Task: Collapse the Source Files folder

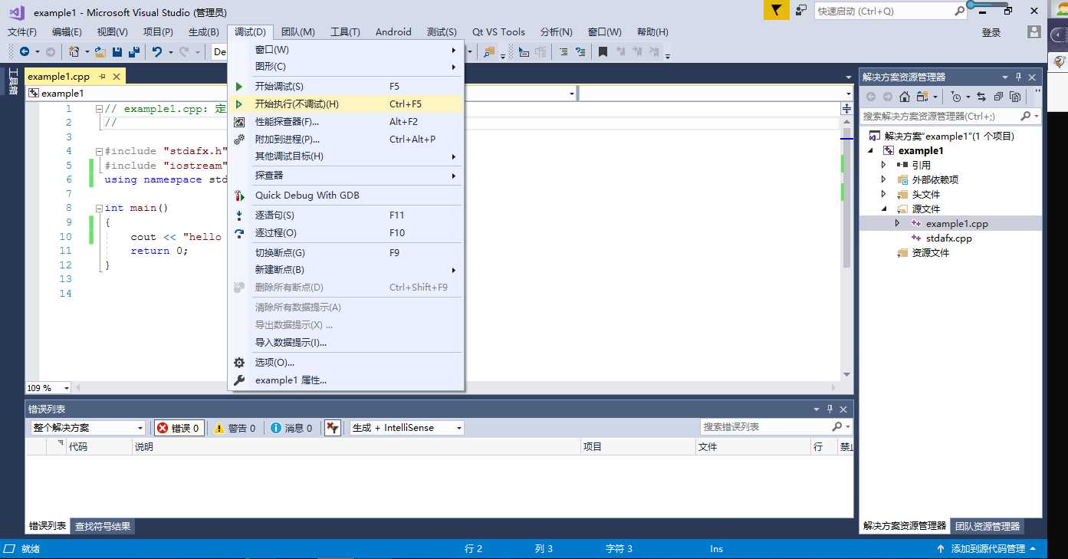Action: click(883, 209)
